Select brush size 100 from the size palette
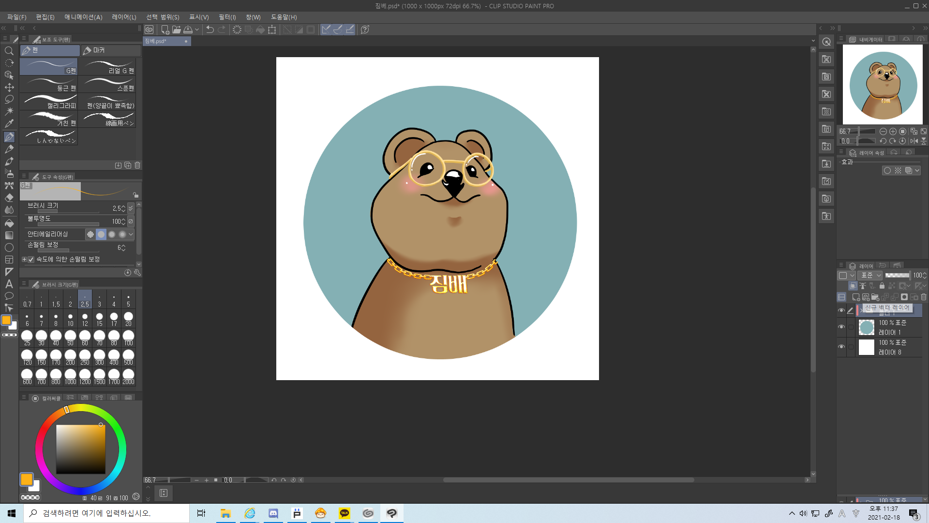The image size is (929, 523). [x=128, y=335]
